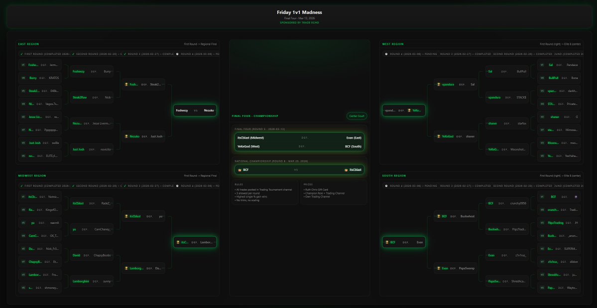The image size is (597, 308).
Task: Open Evan def. z1v1rus_ match card
Action: (x=507, y=255)
